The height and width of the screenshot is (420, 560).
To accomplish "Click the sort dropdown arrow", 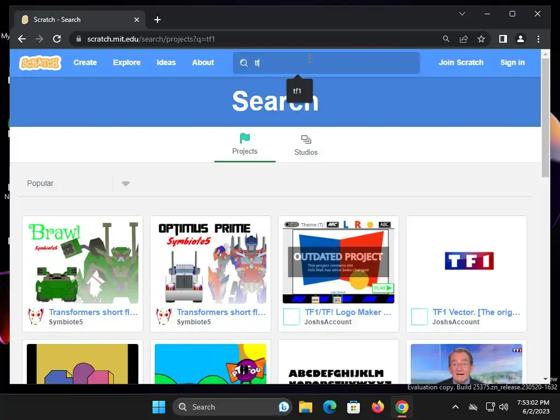I will [x=125, y=184].
